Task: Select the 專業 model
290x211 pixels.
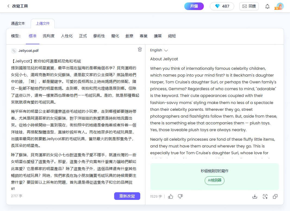Action: [144, 36]
